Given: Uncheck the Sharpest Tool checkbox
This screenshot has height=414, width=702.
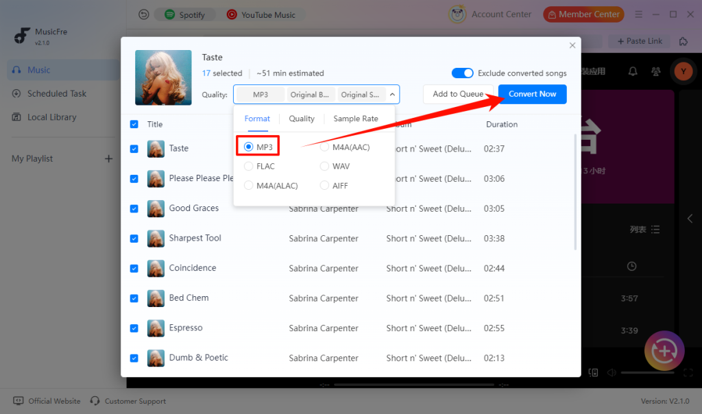Looking at the screenshot, I should coord(134,239).
